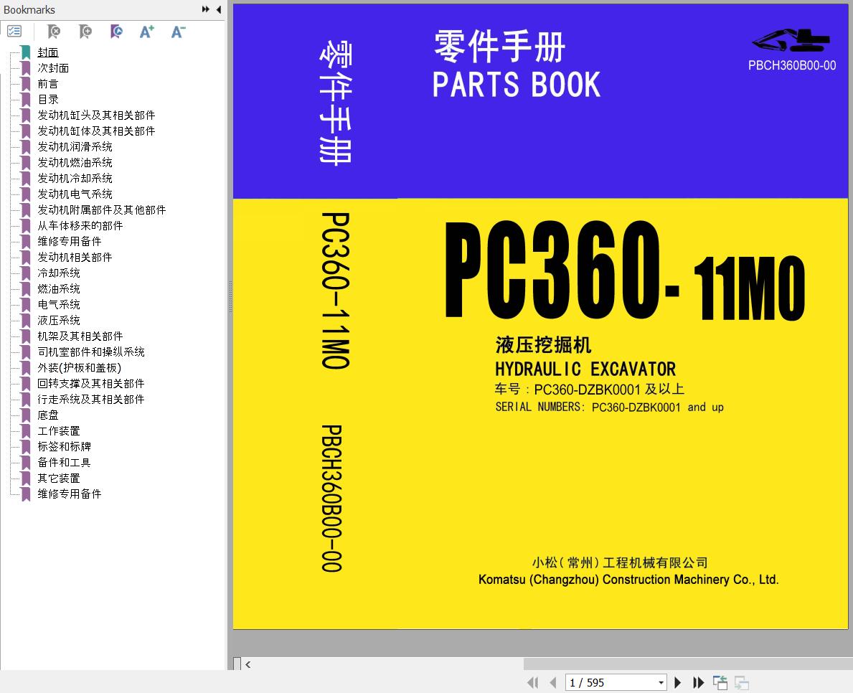853x693 pixels.
Task: Click bookmark icon beside 电气系统
Action: (26, 305)
